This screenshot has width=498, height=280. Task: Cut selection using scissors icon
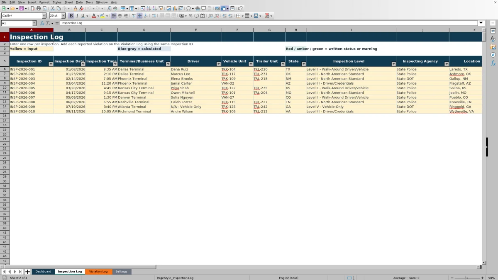pos(52,8)
